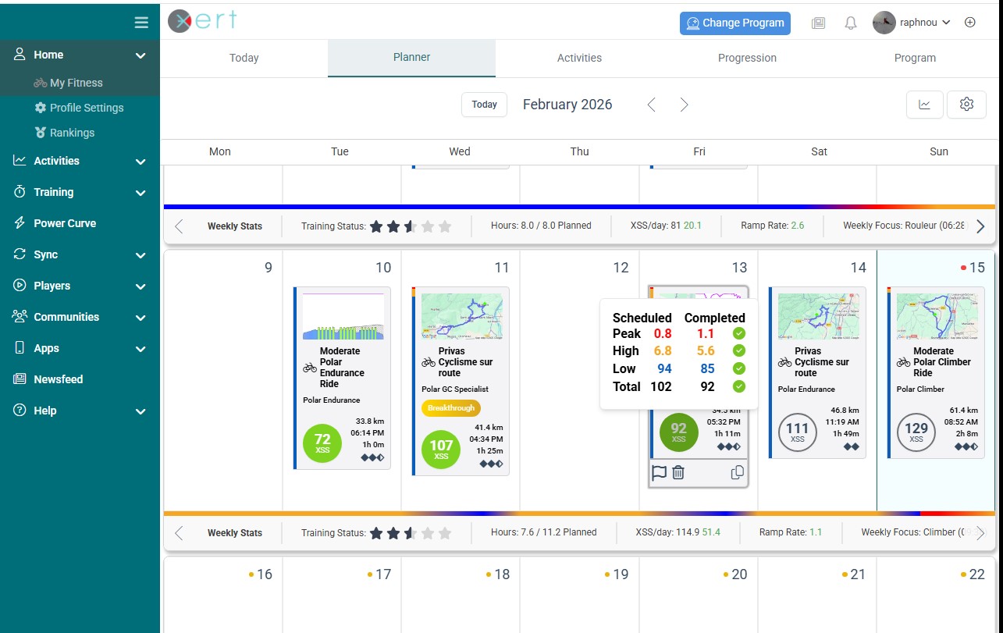
Task: Click the plus circle icon beside username
Action: 970,23
